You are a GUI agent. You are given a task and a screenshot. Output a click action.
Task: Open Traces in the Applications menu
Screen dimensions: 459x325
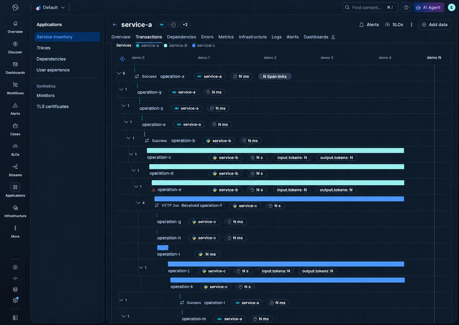(43, 48)
